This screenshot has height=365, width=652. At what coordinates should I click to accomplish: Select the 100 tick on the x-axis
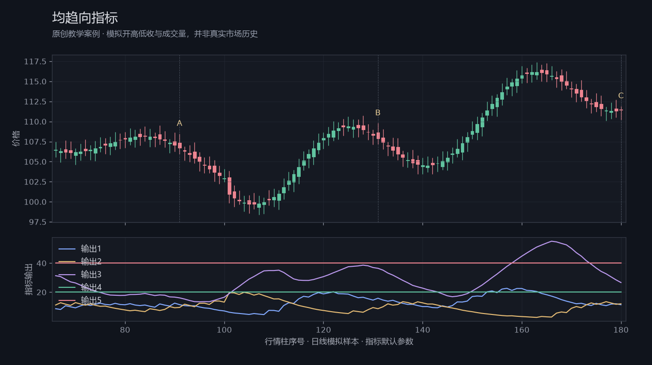click(x=224, y=329)
